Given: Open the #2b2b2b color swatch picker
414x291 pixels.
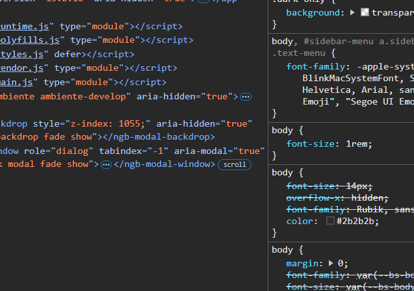Looking at the screenshot, I should [330, 221].
